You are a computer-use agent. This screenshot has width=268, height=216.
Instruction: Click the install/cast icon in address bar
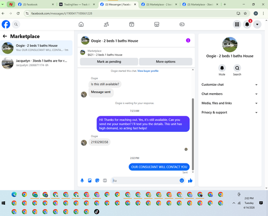(x=239, y=13)
